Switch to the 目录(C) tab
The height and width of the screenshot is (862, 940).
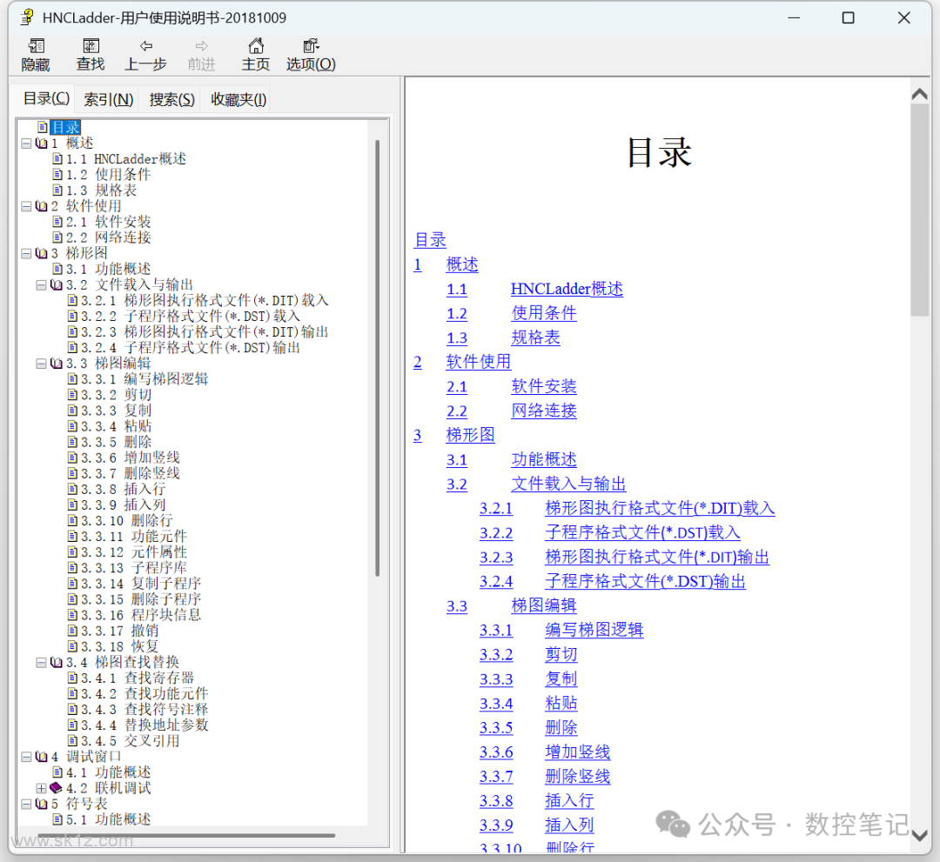tap(45, 99)
